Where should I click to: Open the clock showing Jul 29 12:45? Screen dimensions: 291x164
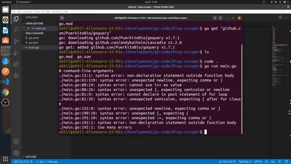tap(151, 2)
